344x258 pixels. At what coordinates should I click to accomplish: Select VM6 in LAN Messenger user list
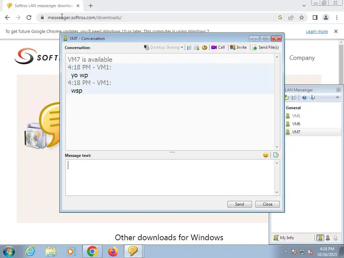coord(296,124)
